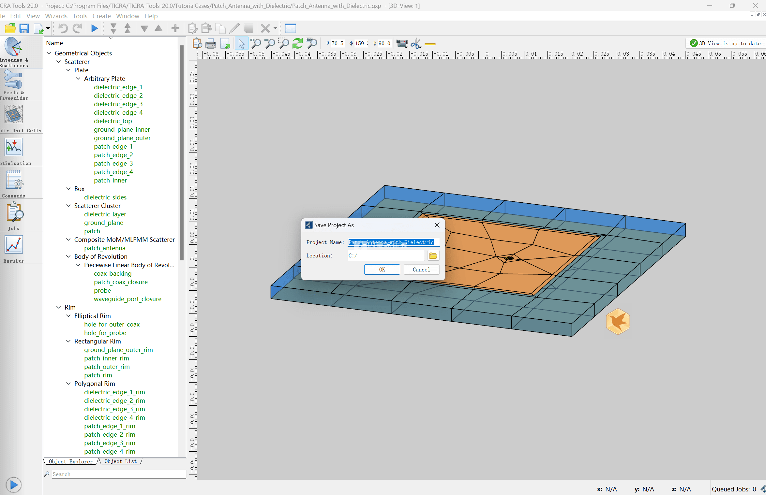The image size is (766, 495).
Task: Click the Project Name input field
Action: pyautogui.click(x=394, y=242)
